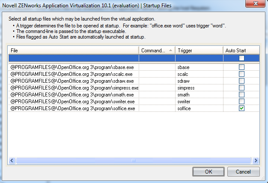268x183 pixels.
Task: Select the sbase.exe file path row
Action: pyautogui.click(x=74, y=67)
